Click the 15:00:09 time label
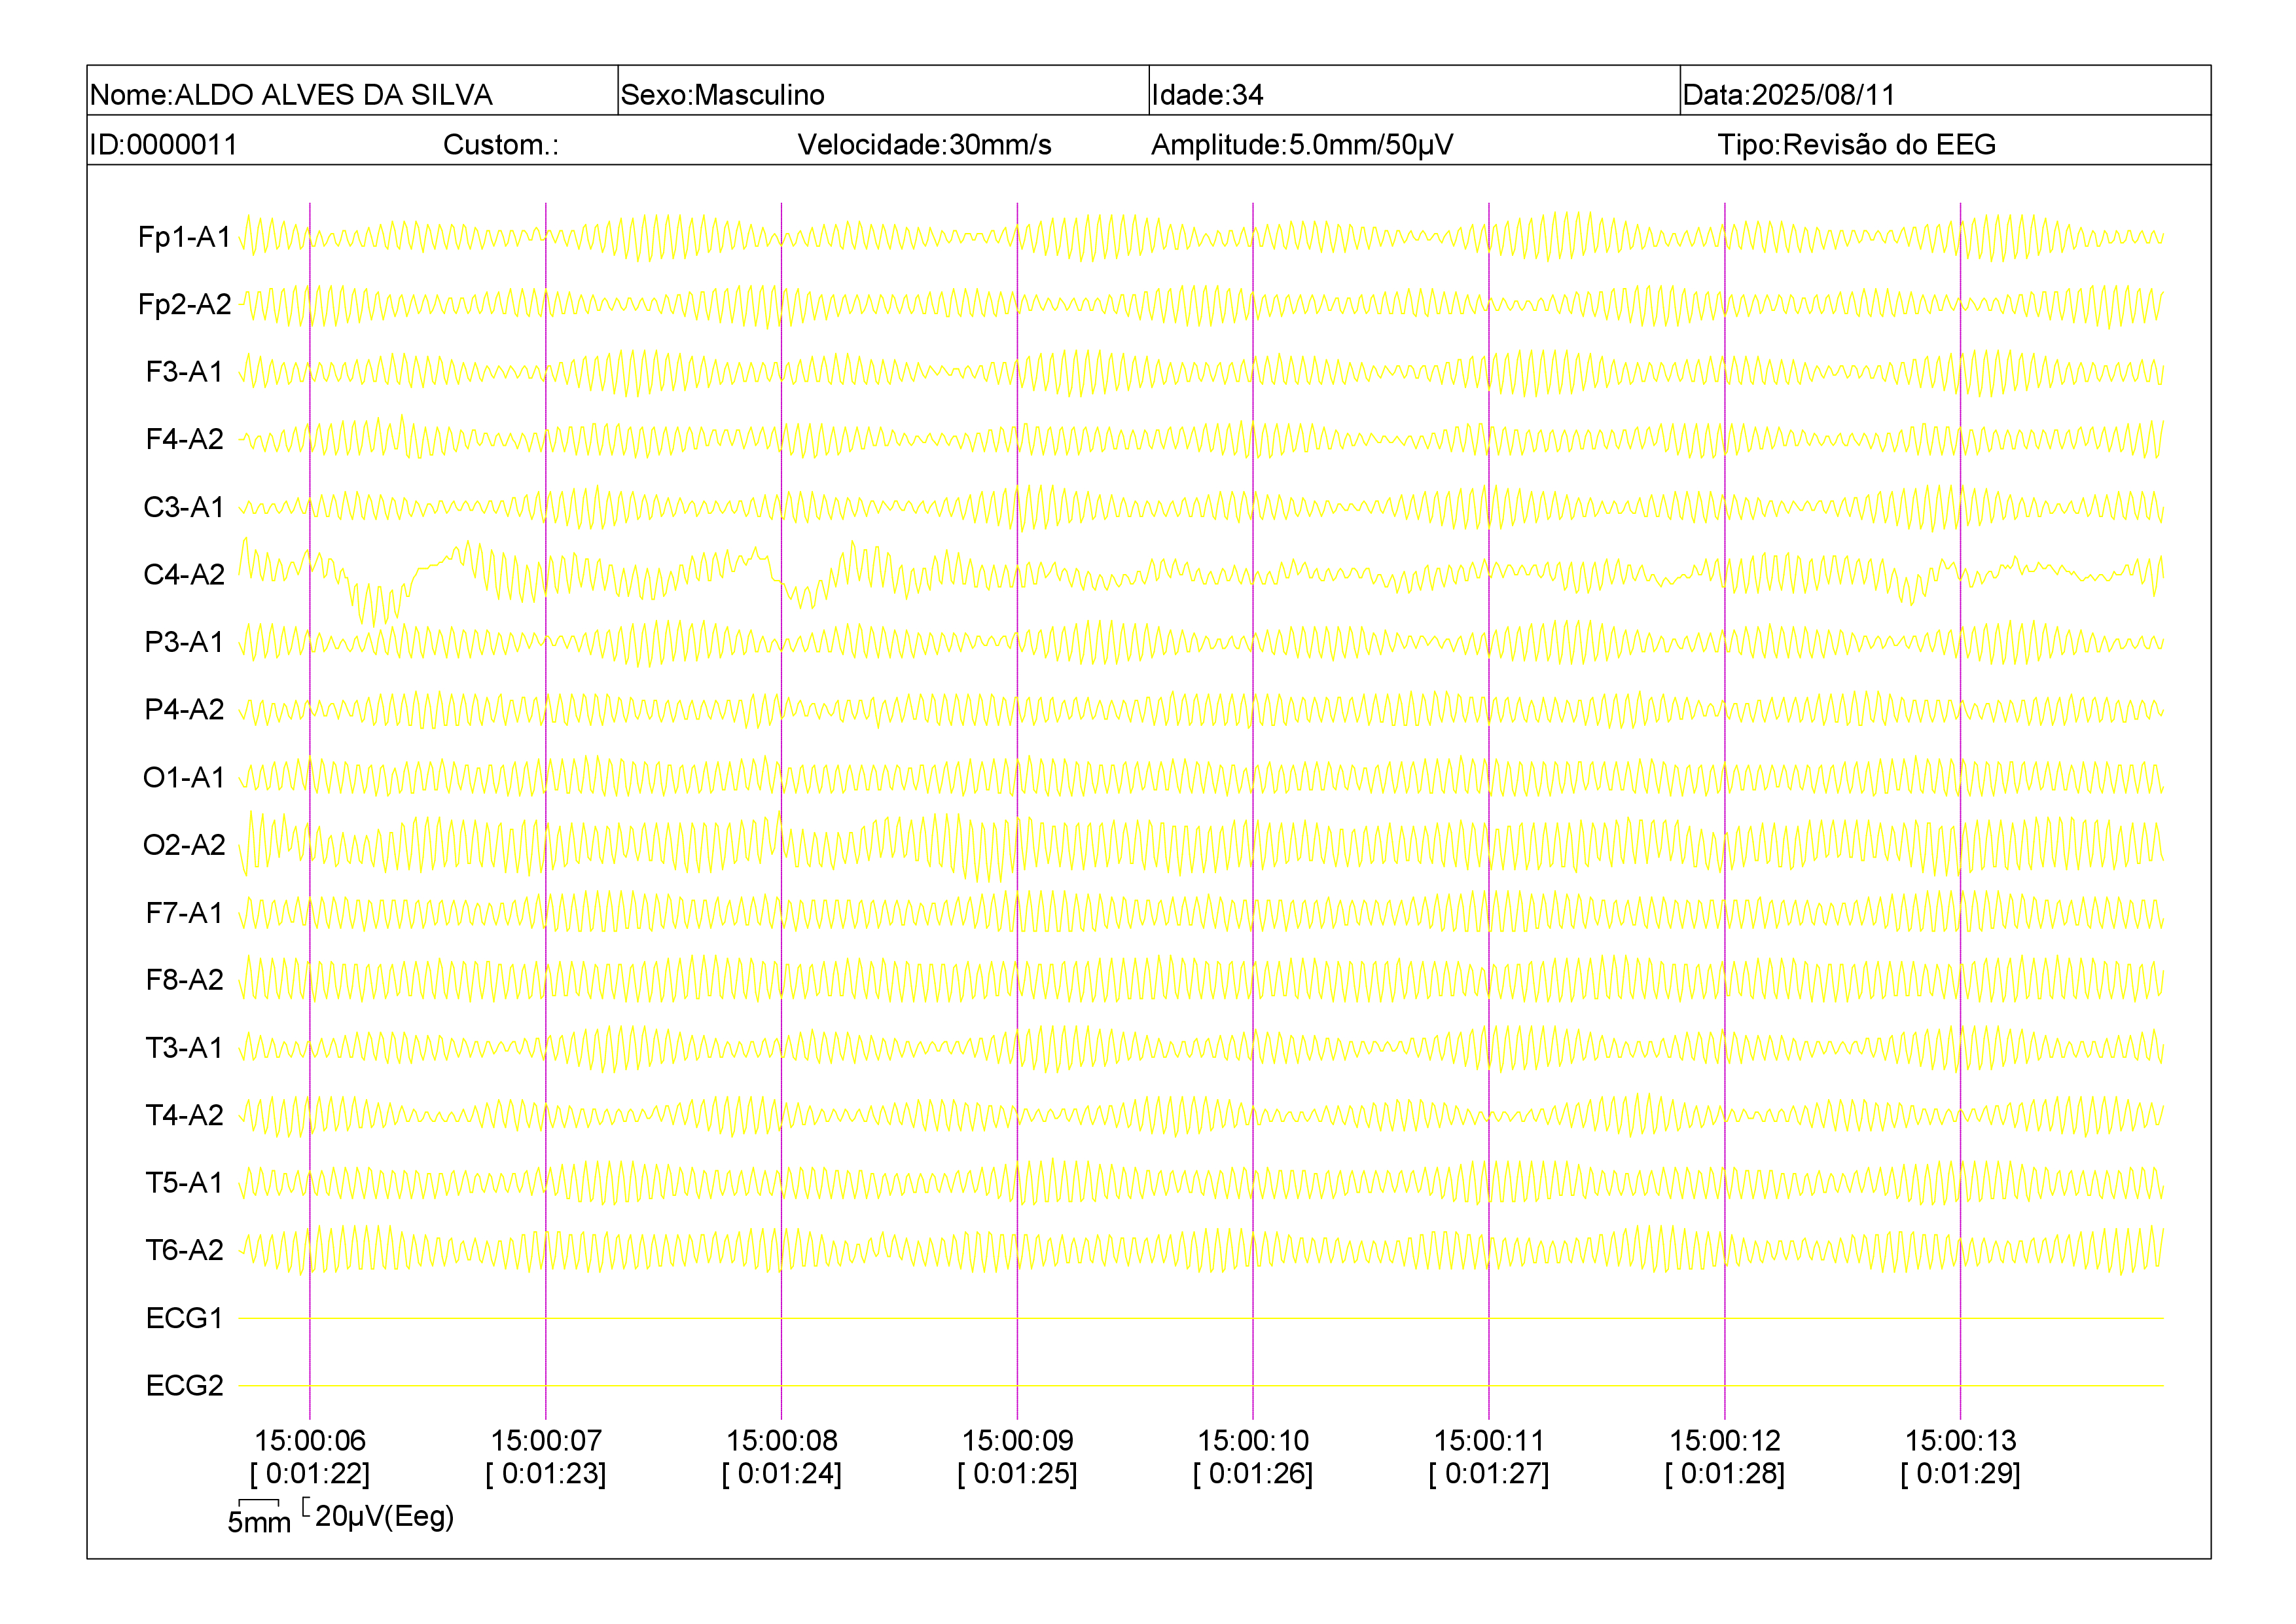 (x=1017, y=1441)
